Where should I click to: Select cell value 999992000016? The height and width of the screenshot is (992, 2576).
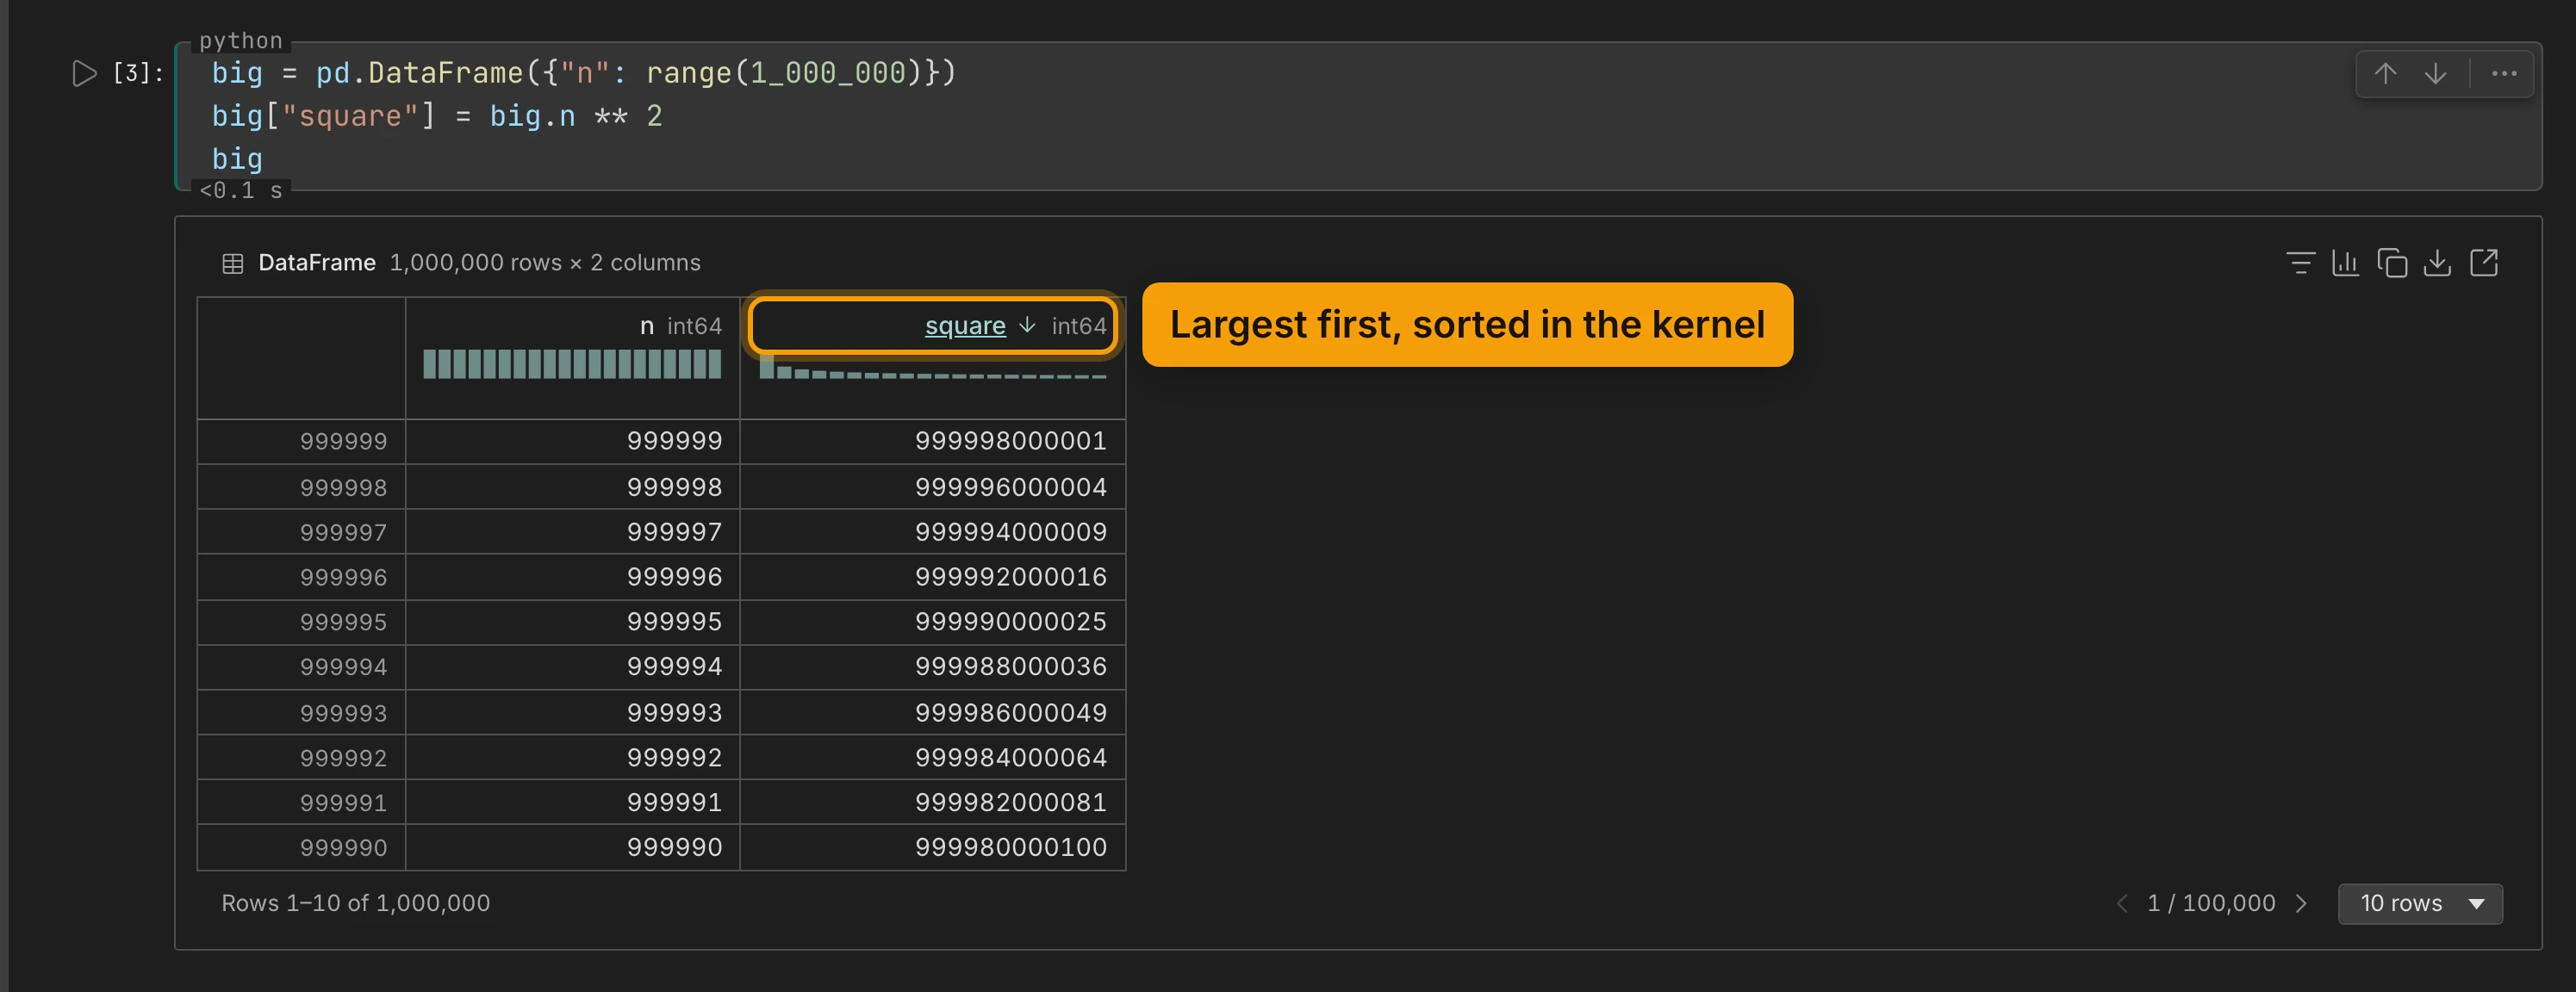click(x=1010, y=577)
